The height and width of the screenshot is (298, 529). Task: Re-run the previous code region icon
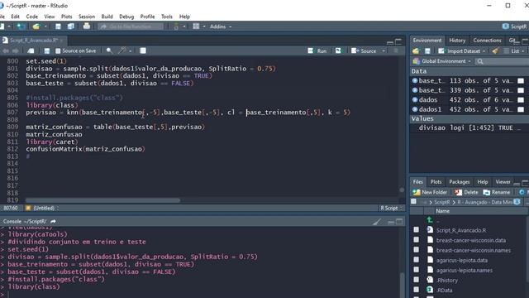[338, 50]
